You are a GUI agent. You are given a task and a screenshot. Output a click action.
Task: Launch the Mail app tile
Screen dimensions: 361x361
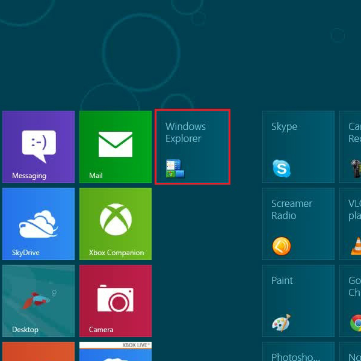click(x=116, y=147)
